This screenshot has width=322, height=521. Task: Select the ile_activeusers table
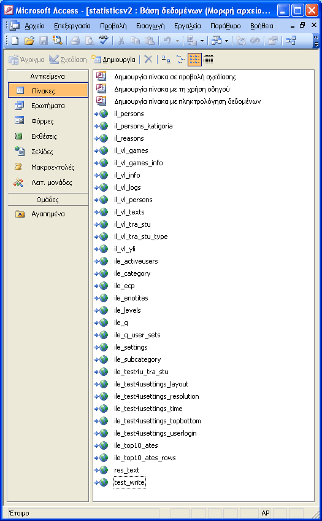136,261
